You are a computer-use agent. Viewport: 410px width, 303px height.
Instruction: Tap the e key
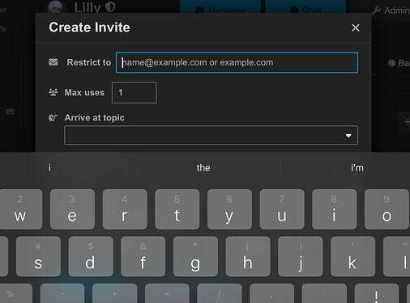pos(72,209)
